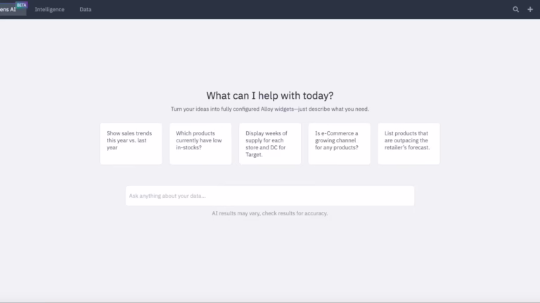Image resolution: width=540 pixels, height=303 pixels.
Task: Choose the outpacing retailer's forecast suggestion
Action: tap(409, 143)
